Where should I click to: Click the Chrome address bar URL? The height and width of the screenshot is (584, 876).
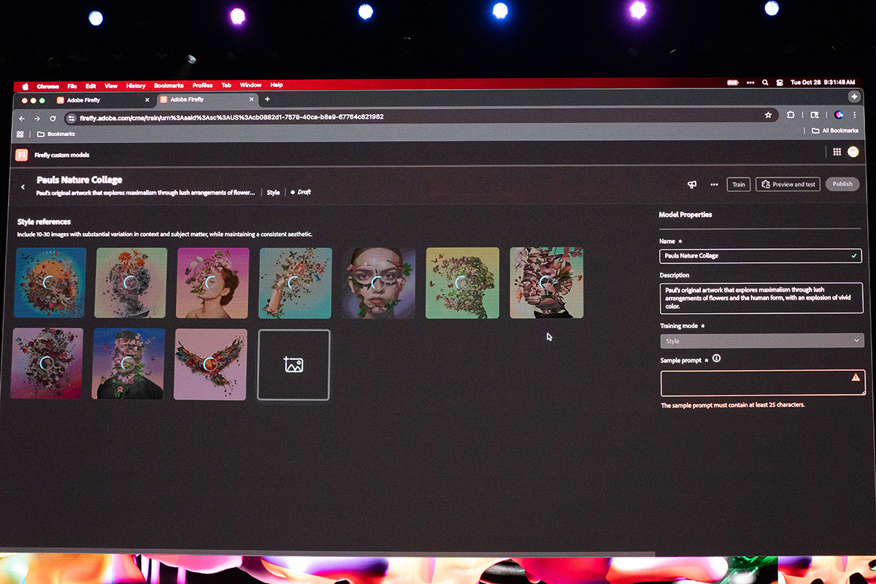click(x=231, y=117)
